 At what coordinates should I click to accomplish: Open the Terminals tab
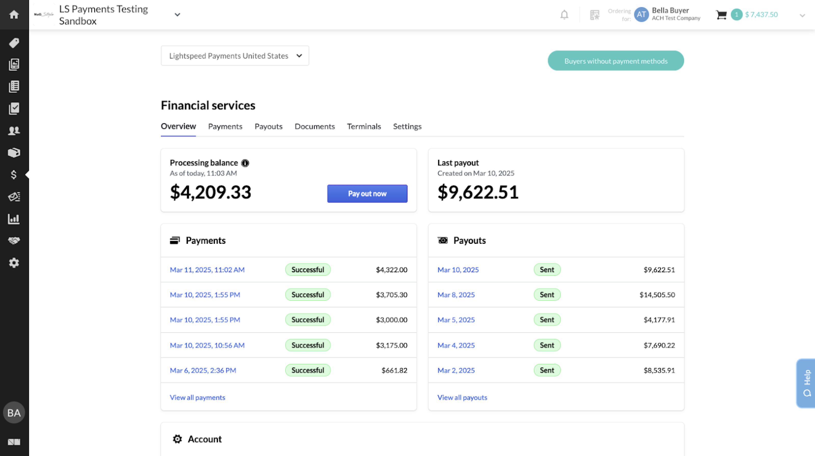point(364,126)
